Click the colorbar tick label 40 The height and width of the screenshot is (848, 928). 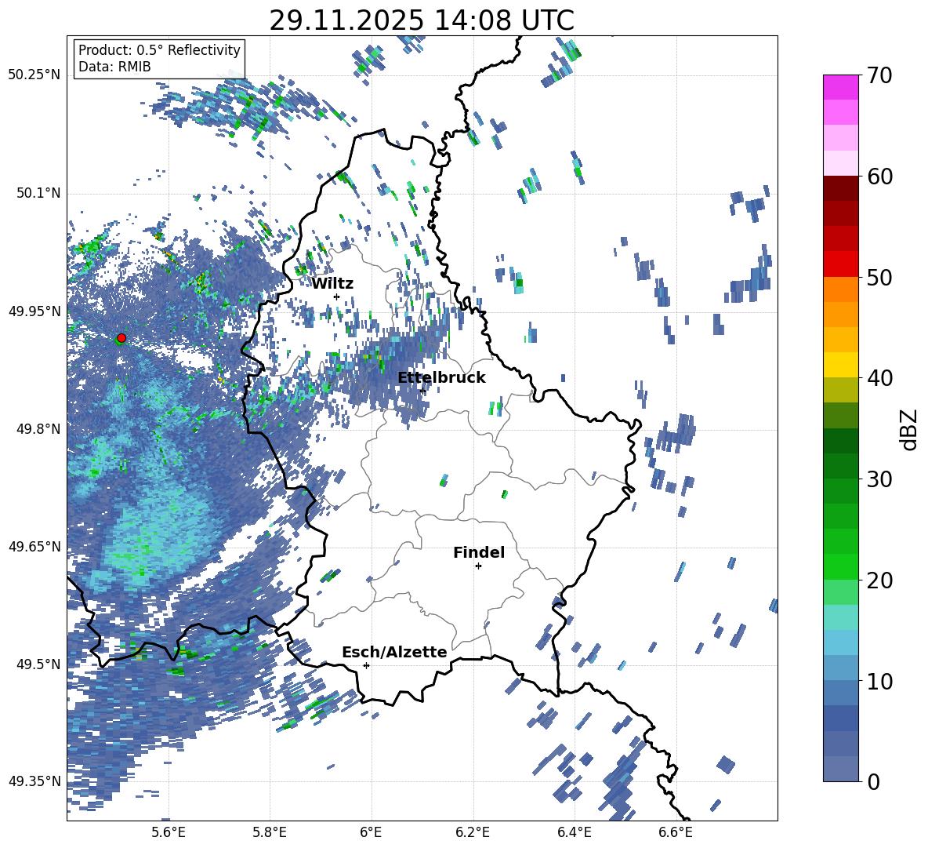[x=879, y=378]
